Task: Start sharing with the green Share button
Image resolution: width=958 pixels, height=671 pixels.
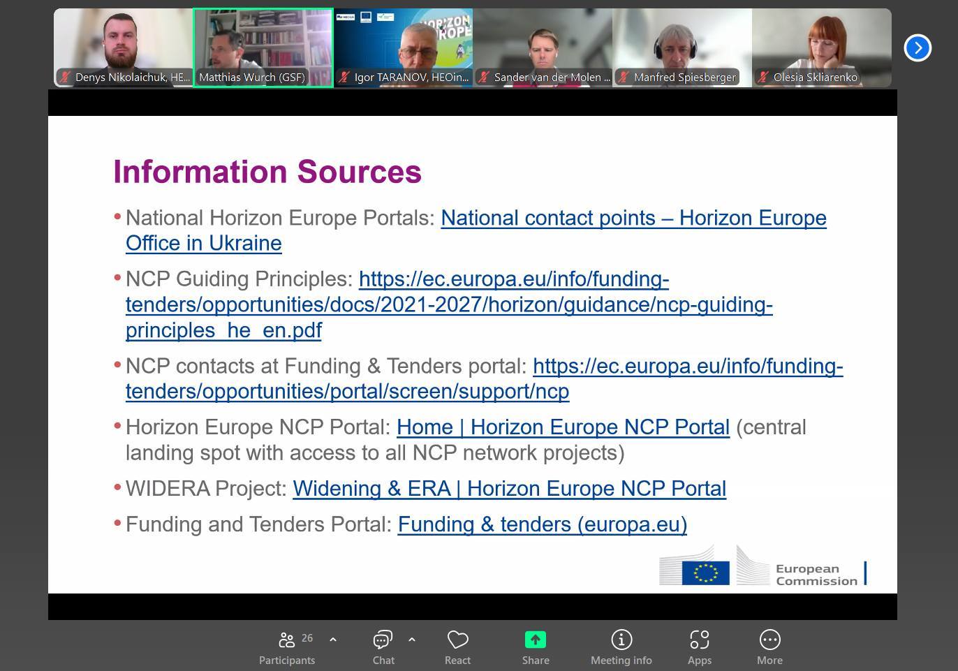Action: click(x=536, y=647)
